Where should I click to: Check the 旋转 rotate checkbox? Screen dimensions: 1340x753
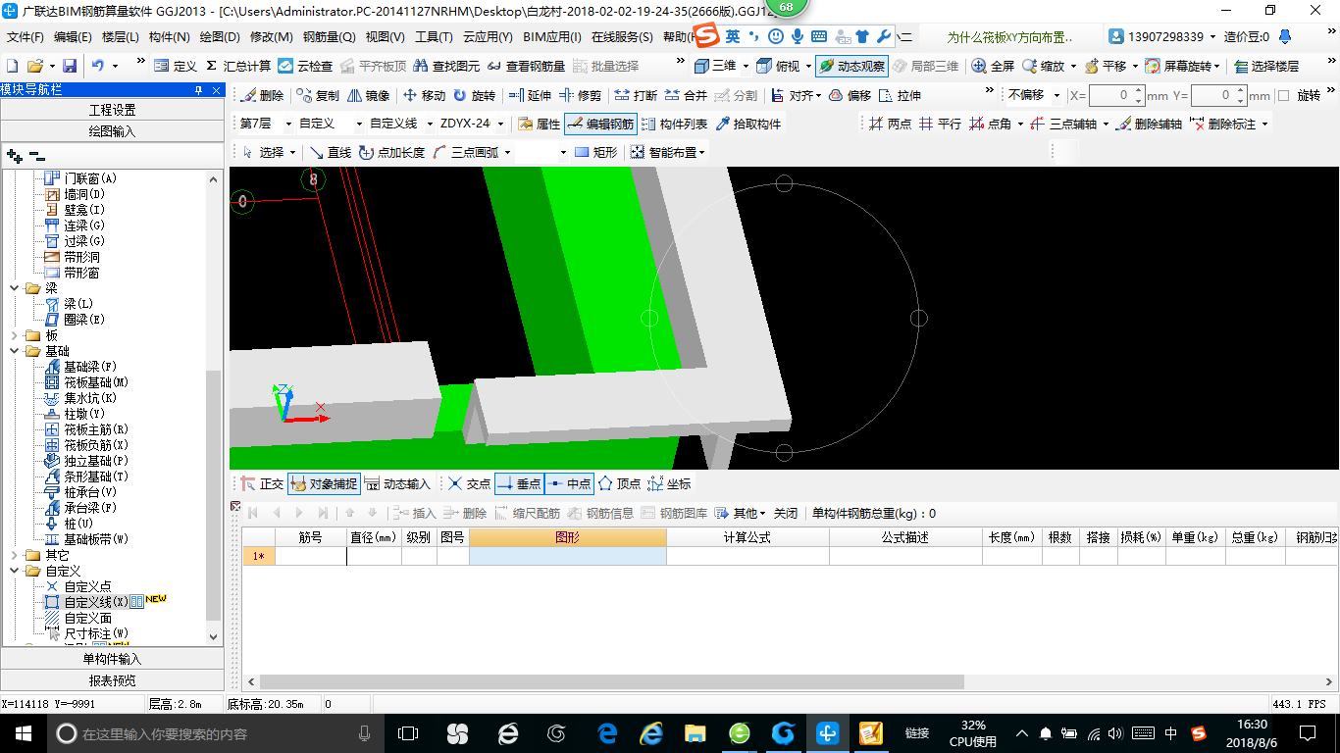coord(1282,96)
